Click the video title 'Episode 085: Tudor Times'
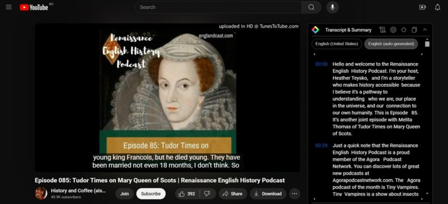Screen dimensions: 448x204 [160, 181]
